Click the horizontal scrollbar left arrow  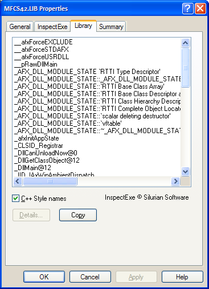[18, 181]
